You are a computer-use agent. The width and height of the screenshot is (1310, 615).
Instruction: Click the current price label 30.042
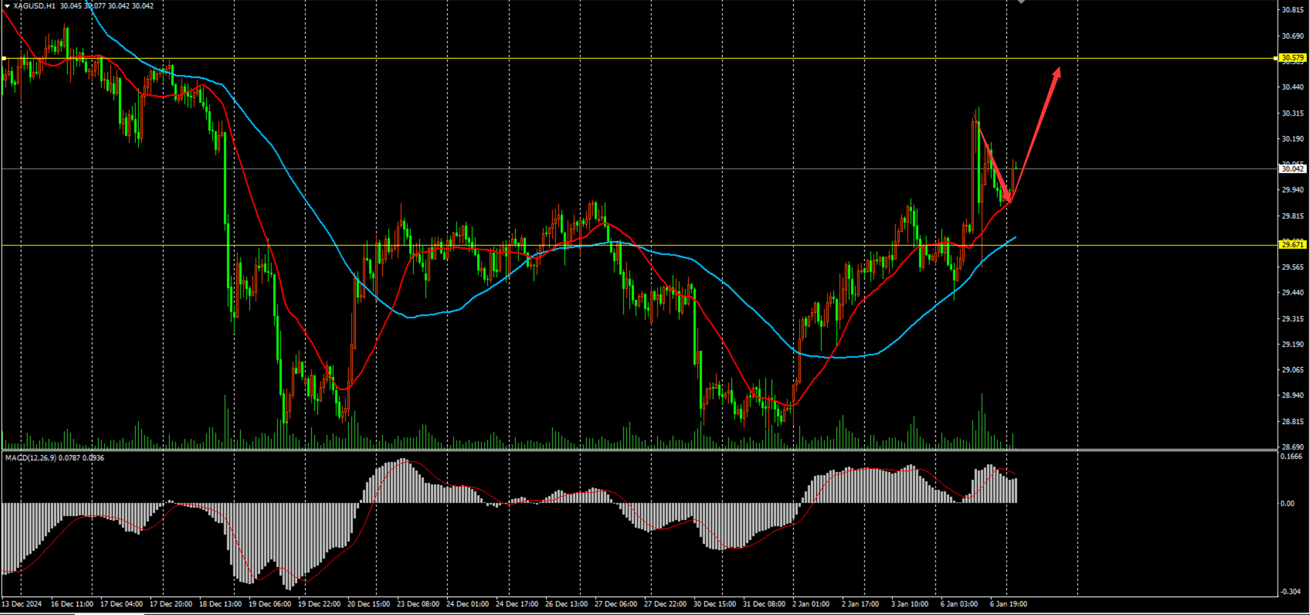(x=1293, y=169)
